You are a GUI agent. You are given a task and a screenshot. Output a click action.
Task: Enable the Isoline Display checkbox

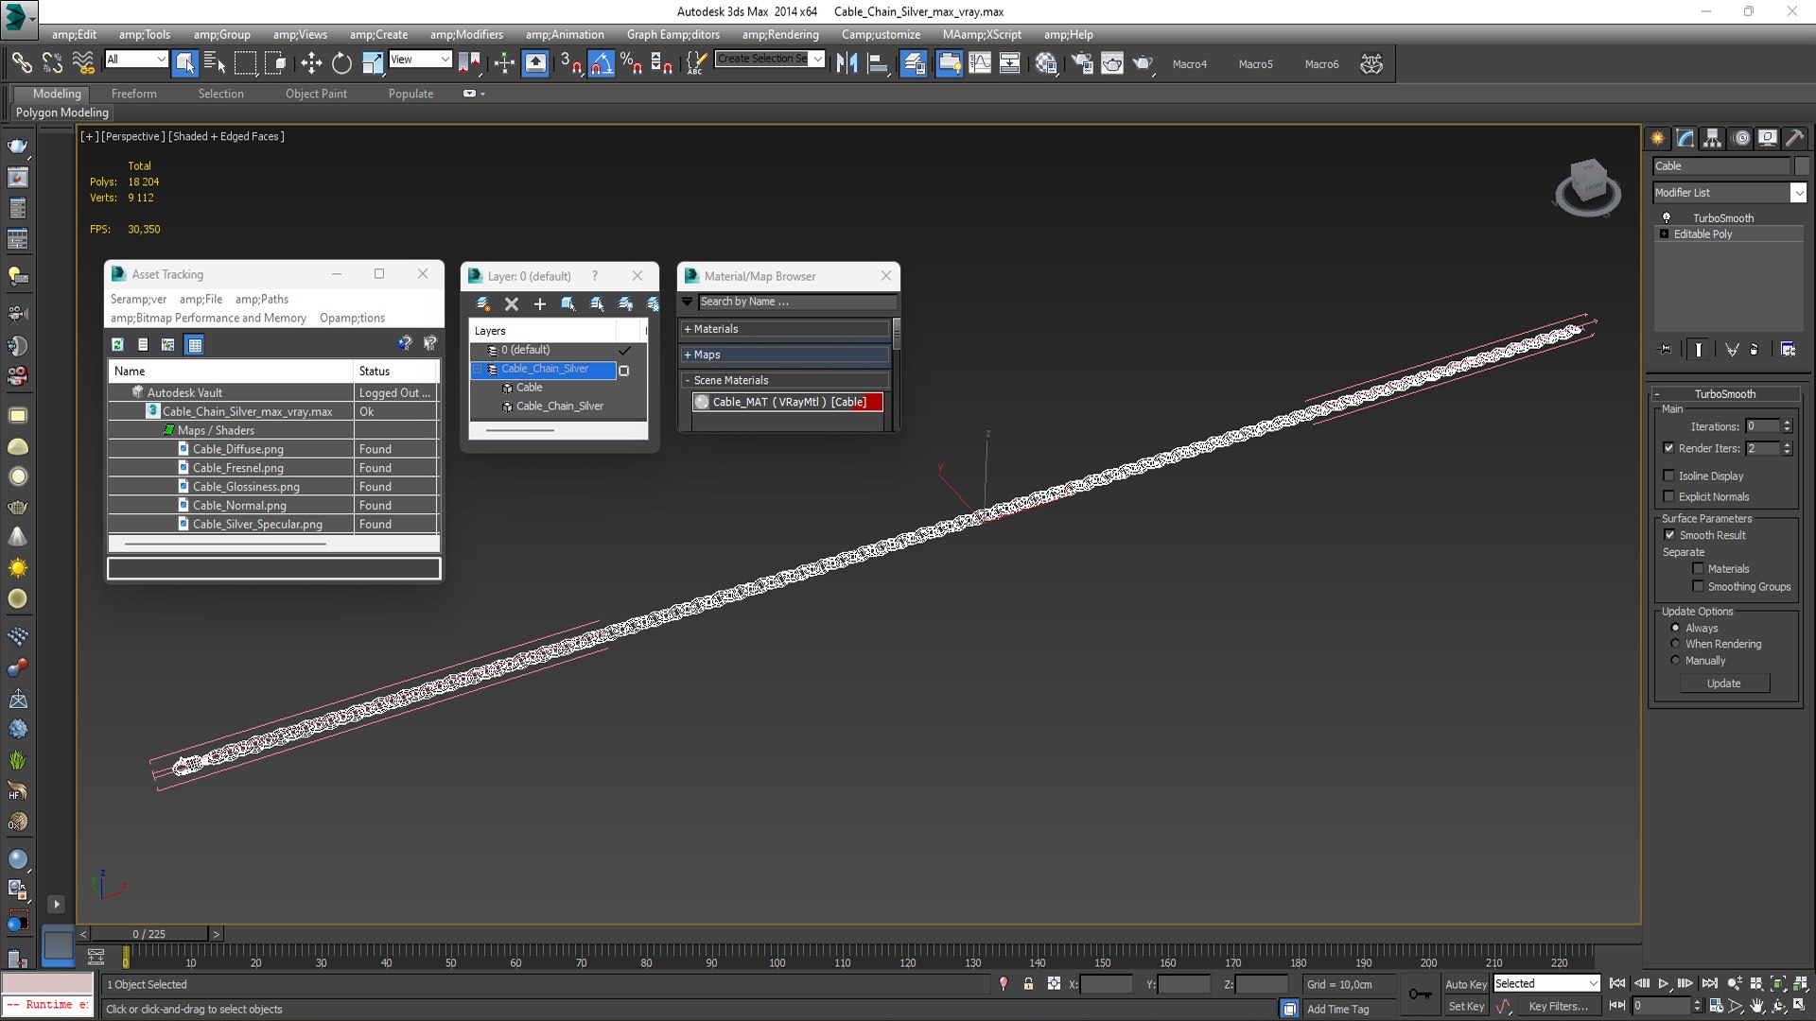pyautogui.click(x=1668, y=476)
